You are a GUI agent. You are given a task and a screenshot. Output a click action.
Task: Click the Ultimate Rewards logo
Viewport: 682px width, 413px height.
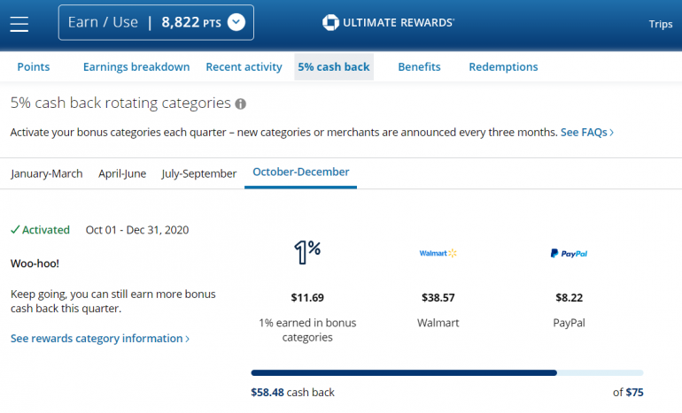pyautogui.click(x=388, y=23)
